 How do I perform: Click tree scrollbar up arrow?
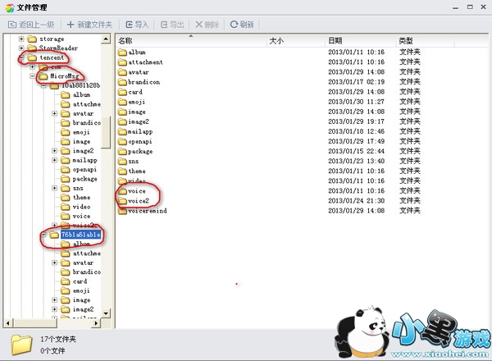pyautogui.click(x=106, y=39)
